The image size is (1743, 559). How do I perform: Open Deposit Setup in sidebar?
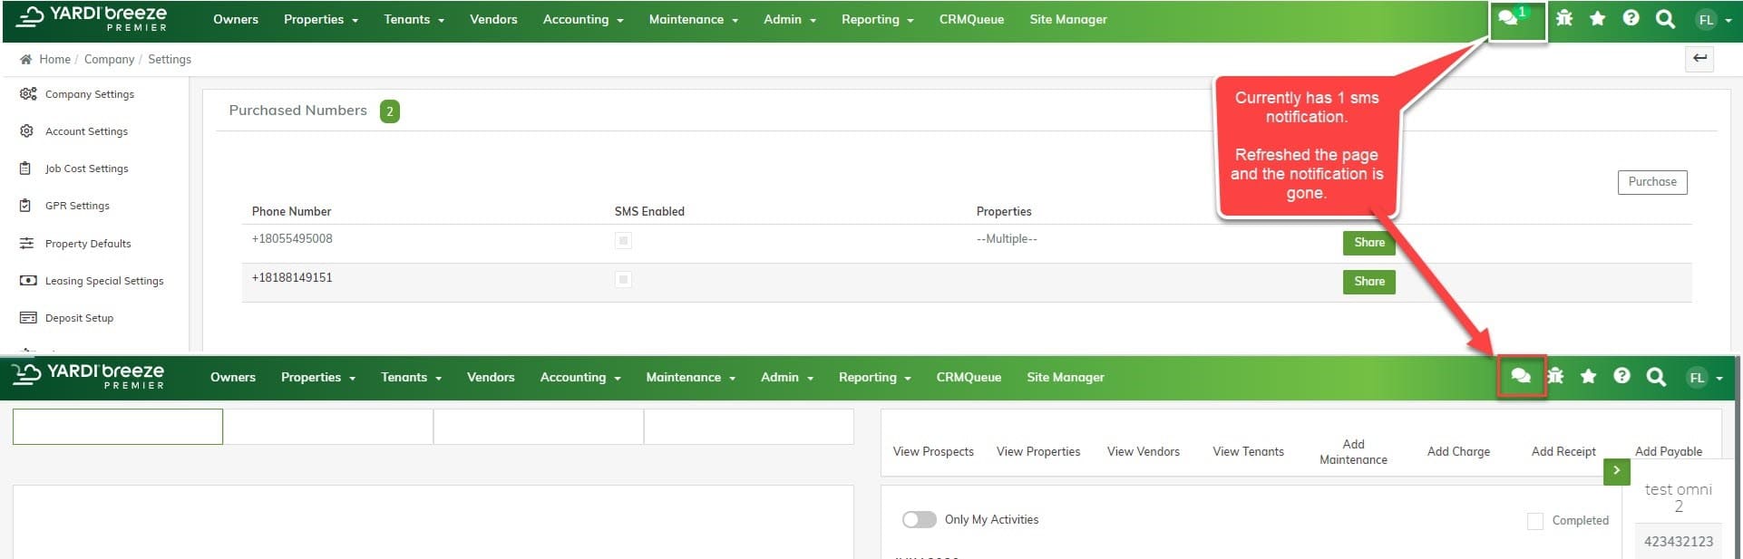click(x=80, y=318)
